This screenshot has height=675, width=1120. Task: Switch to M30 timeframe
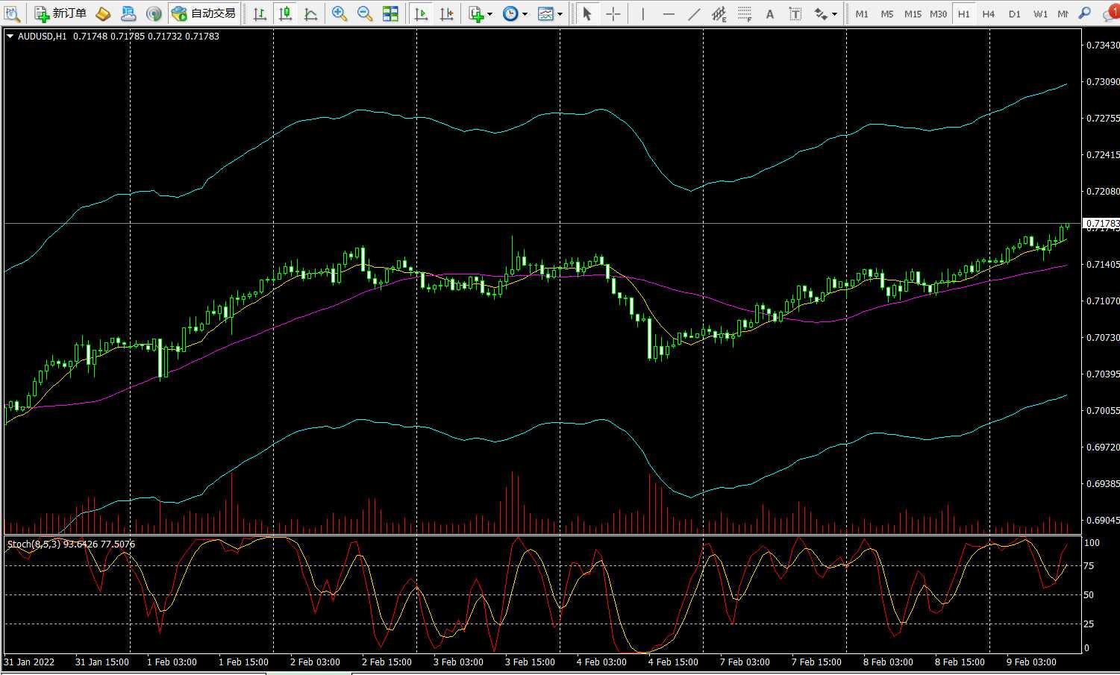[939, 13]
